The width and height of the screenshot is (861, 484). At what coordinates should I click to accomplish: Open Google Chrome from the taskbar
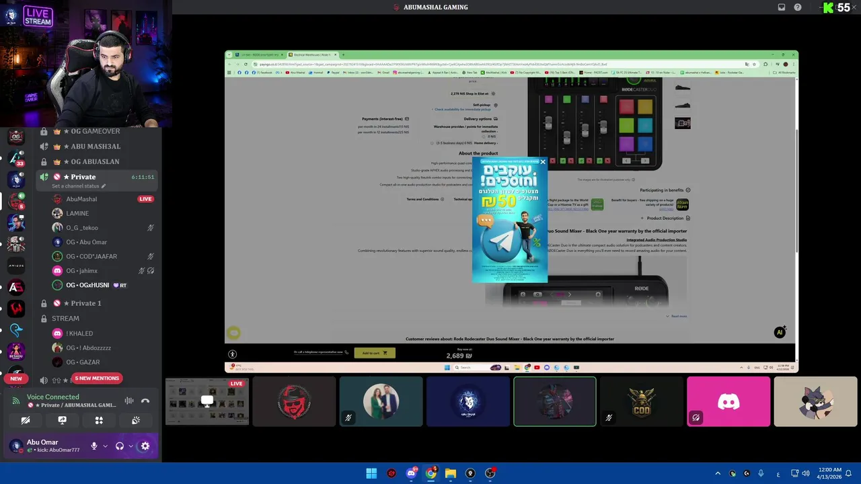pyautogui.click(x=430, y=473)
